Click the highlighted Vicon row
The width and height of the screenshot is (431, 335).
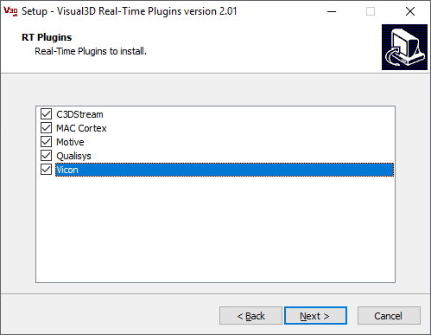[225, 170]
